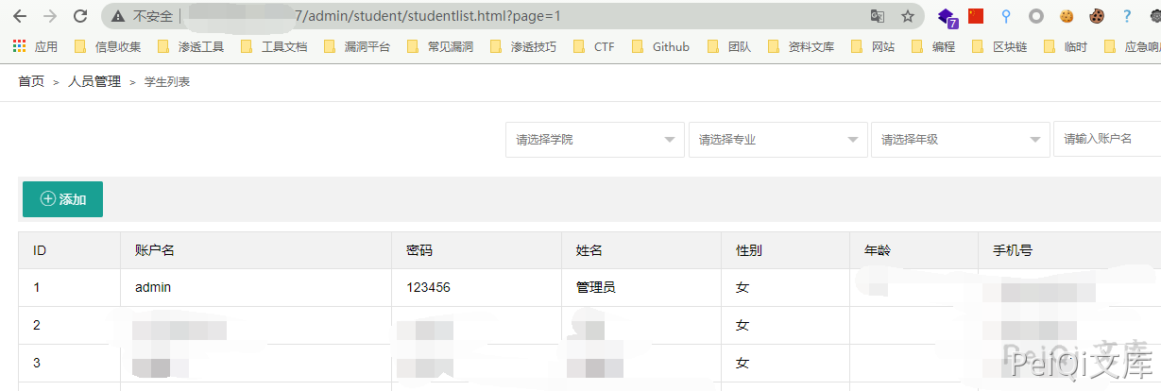Click the cookie extension icon
The height and width of the screenshot is (391, 1161).
tap(1067, 16)
